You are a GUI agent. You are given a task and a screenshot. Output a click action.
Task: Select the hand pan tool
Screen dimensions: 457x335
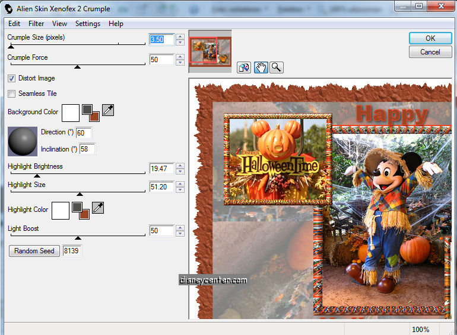(261, 67)
